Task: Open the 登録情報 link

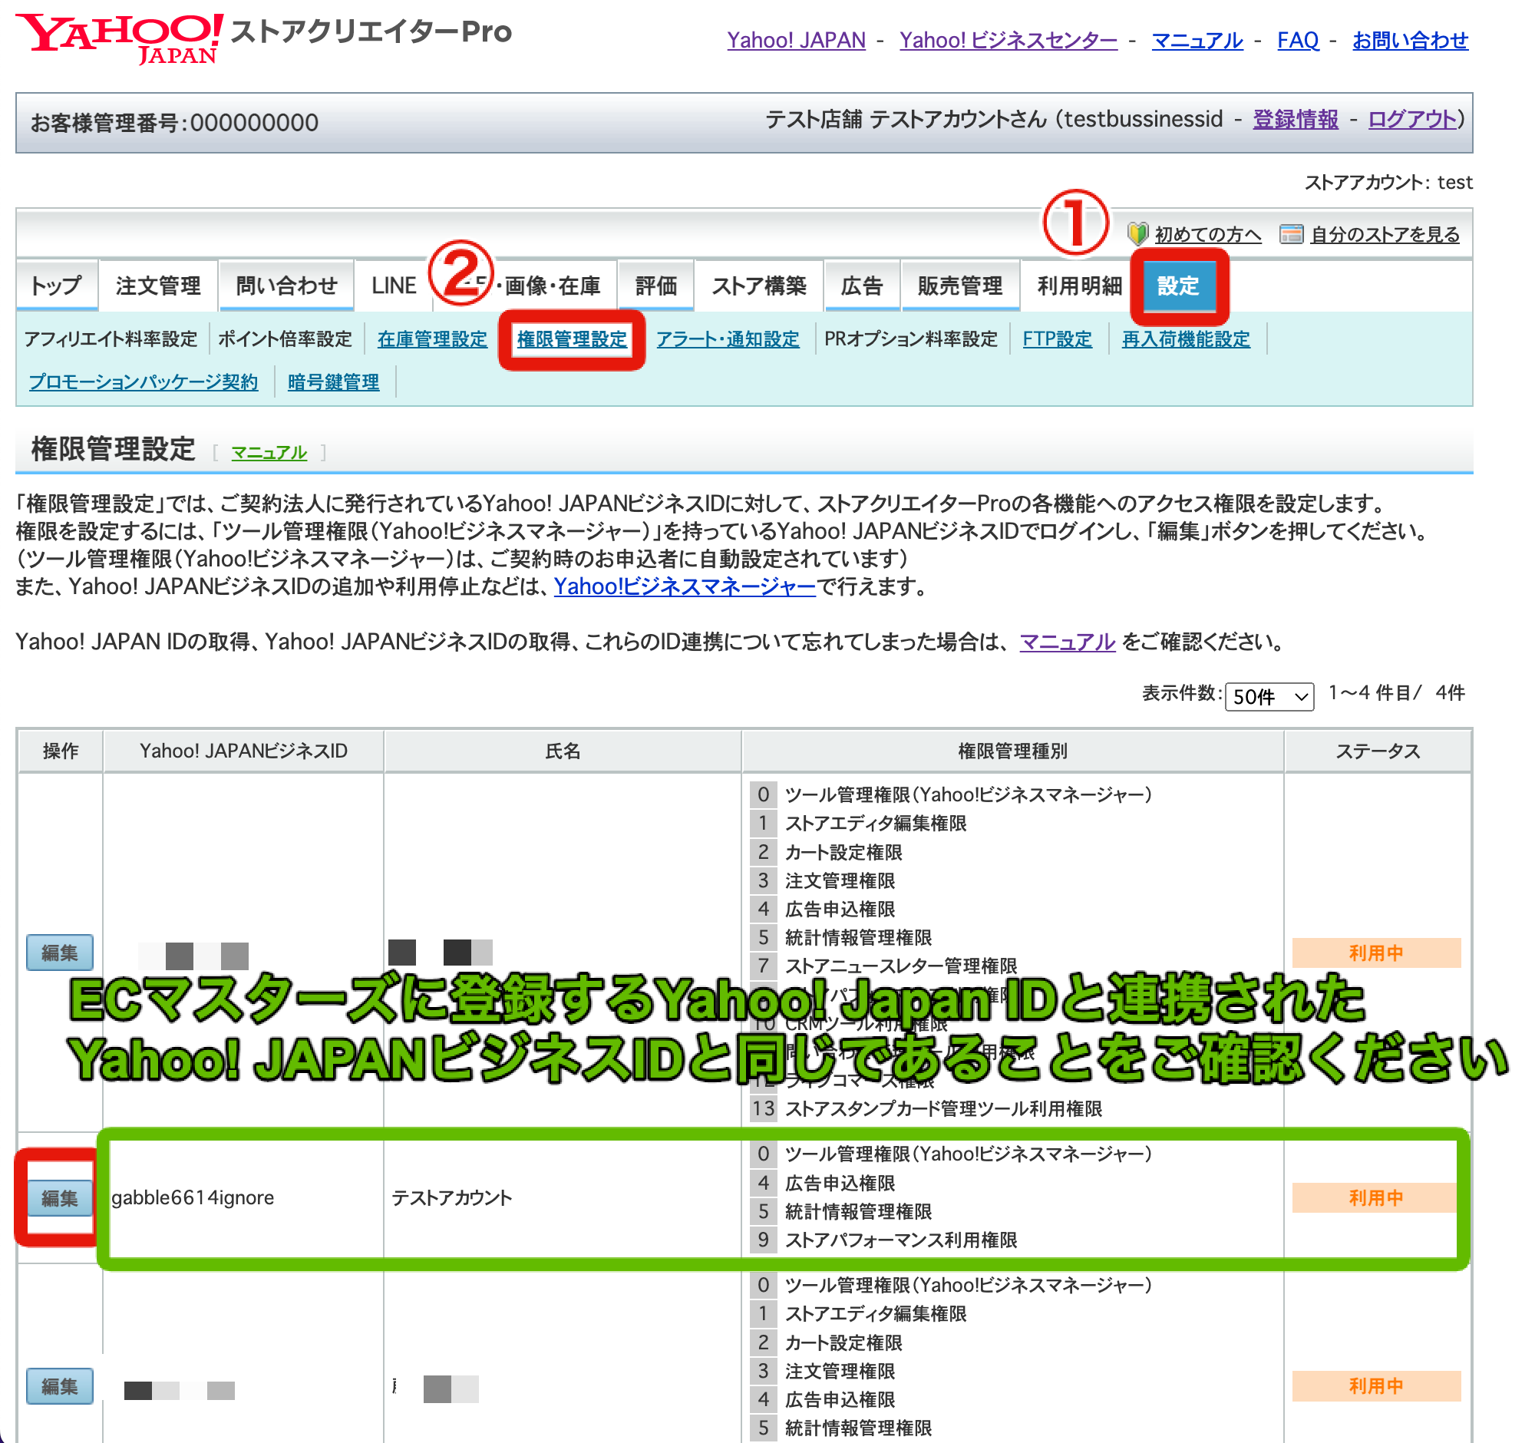Action: coord(1295,121)
